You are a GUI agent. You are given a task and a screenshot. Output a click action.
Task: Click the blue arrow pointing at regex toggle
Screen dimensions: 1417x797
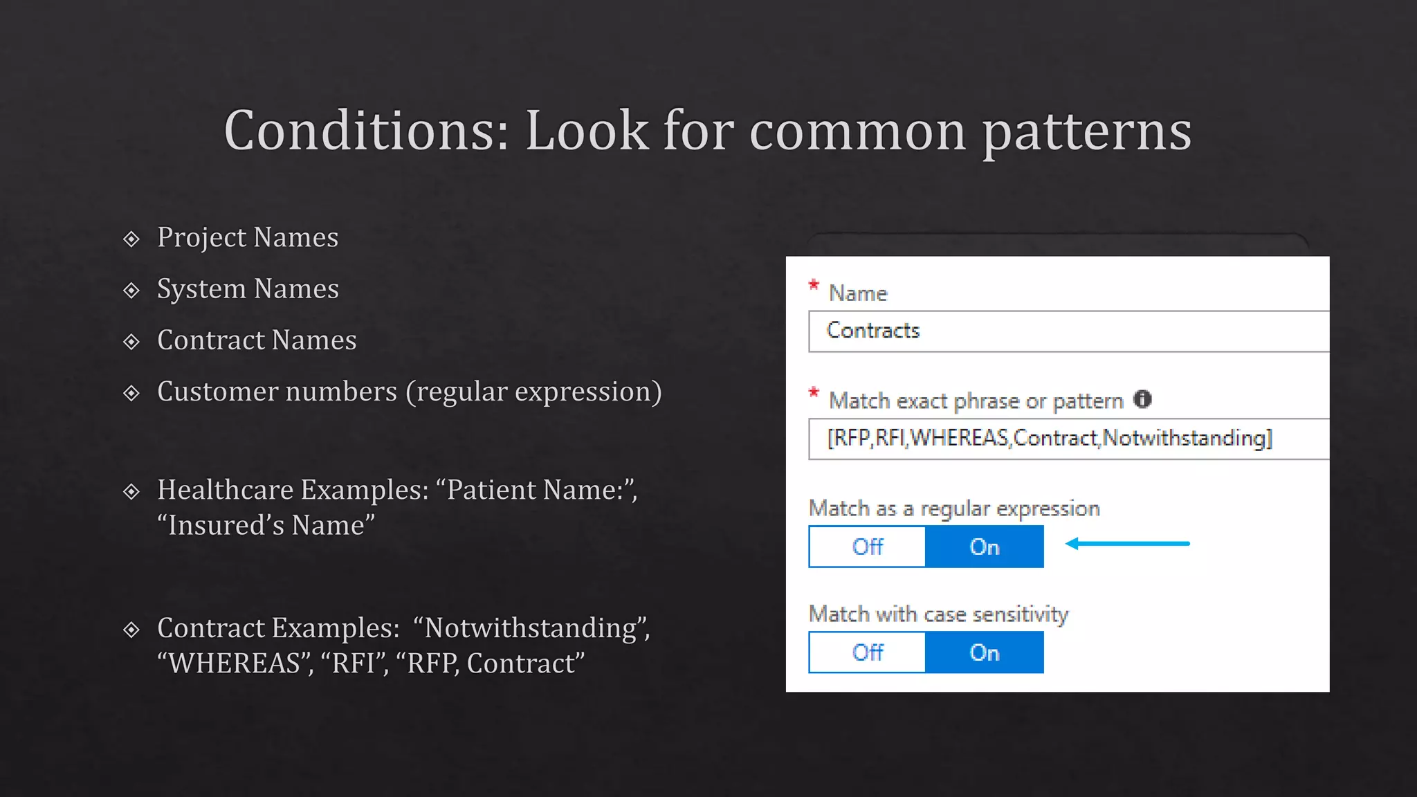[x=1127, y=544]
